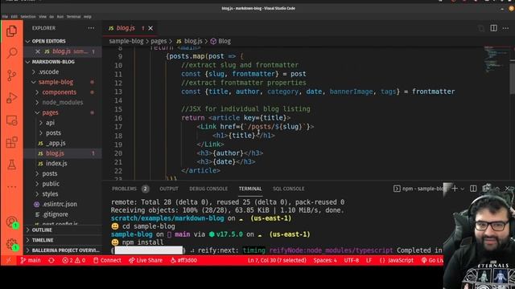This screenshot has width=515, height=289.
Task: Click Connect in status bar
Action: (107, 260)
